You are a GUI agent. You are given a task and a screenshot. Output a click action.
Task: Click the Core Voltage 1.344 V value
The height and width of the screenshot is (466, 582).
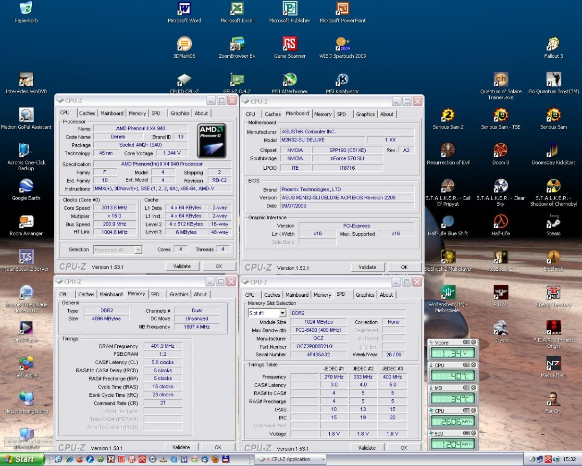tap(172, 153)
